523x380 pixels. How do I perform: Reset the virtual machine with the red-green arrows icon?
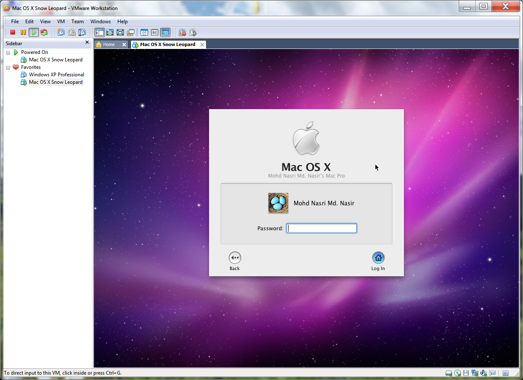pyautogui.click(x=44, y=32)
